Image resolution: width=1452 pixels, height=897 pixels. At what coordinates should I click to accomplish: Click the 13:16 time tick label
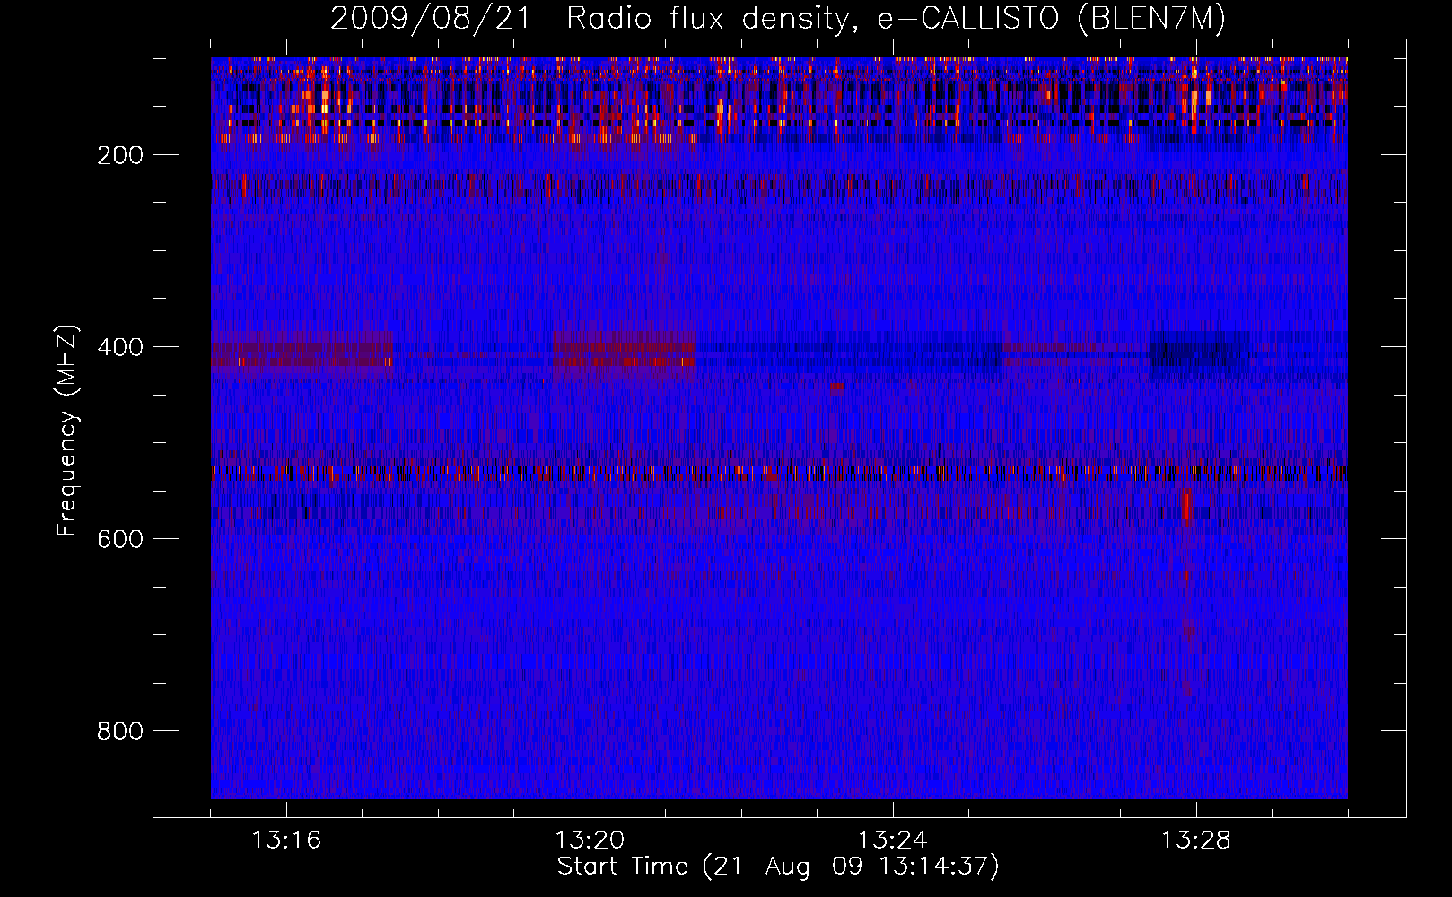[286, 840]
